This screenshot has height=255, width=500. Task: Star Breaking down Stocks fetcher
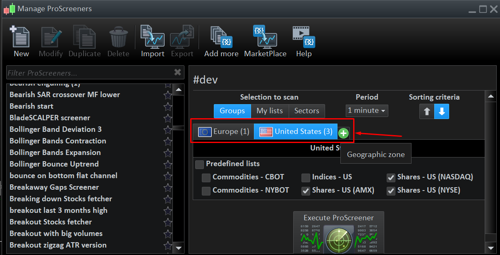(167, 199)
